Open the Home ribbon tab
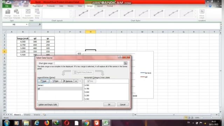Screen dimensions: 224x126 [x=16, y=6]
